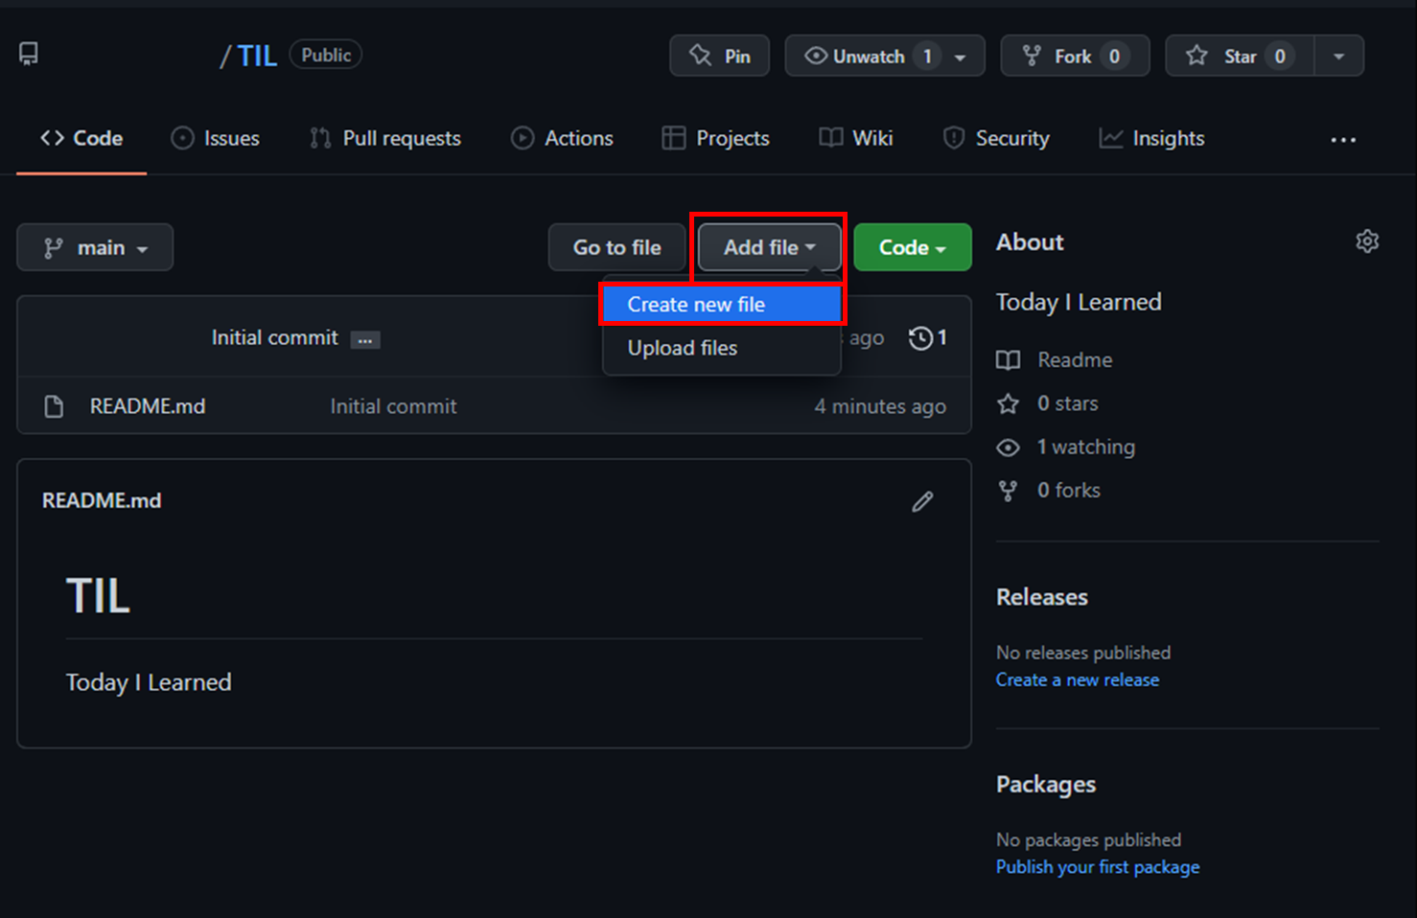Open the TIL repository link
1417x918 pixels.
[x=257, y=56]
